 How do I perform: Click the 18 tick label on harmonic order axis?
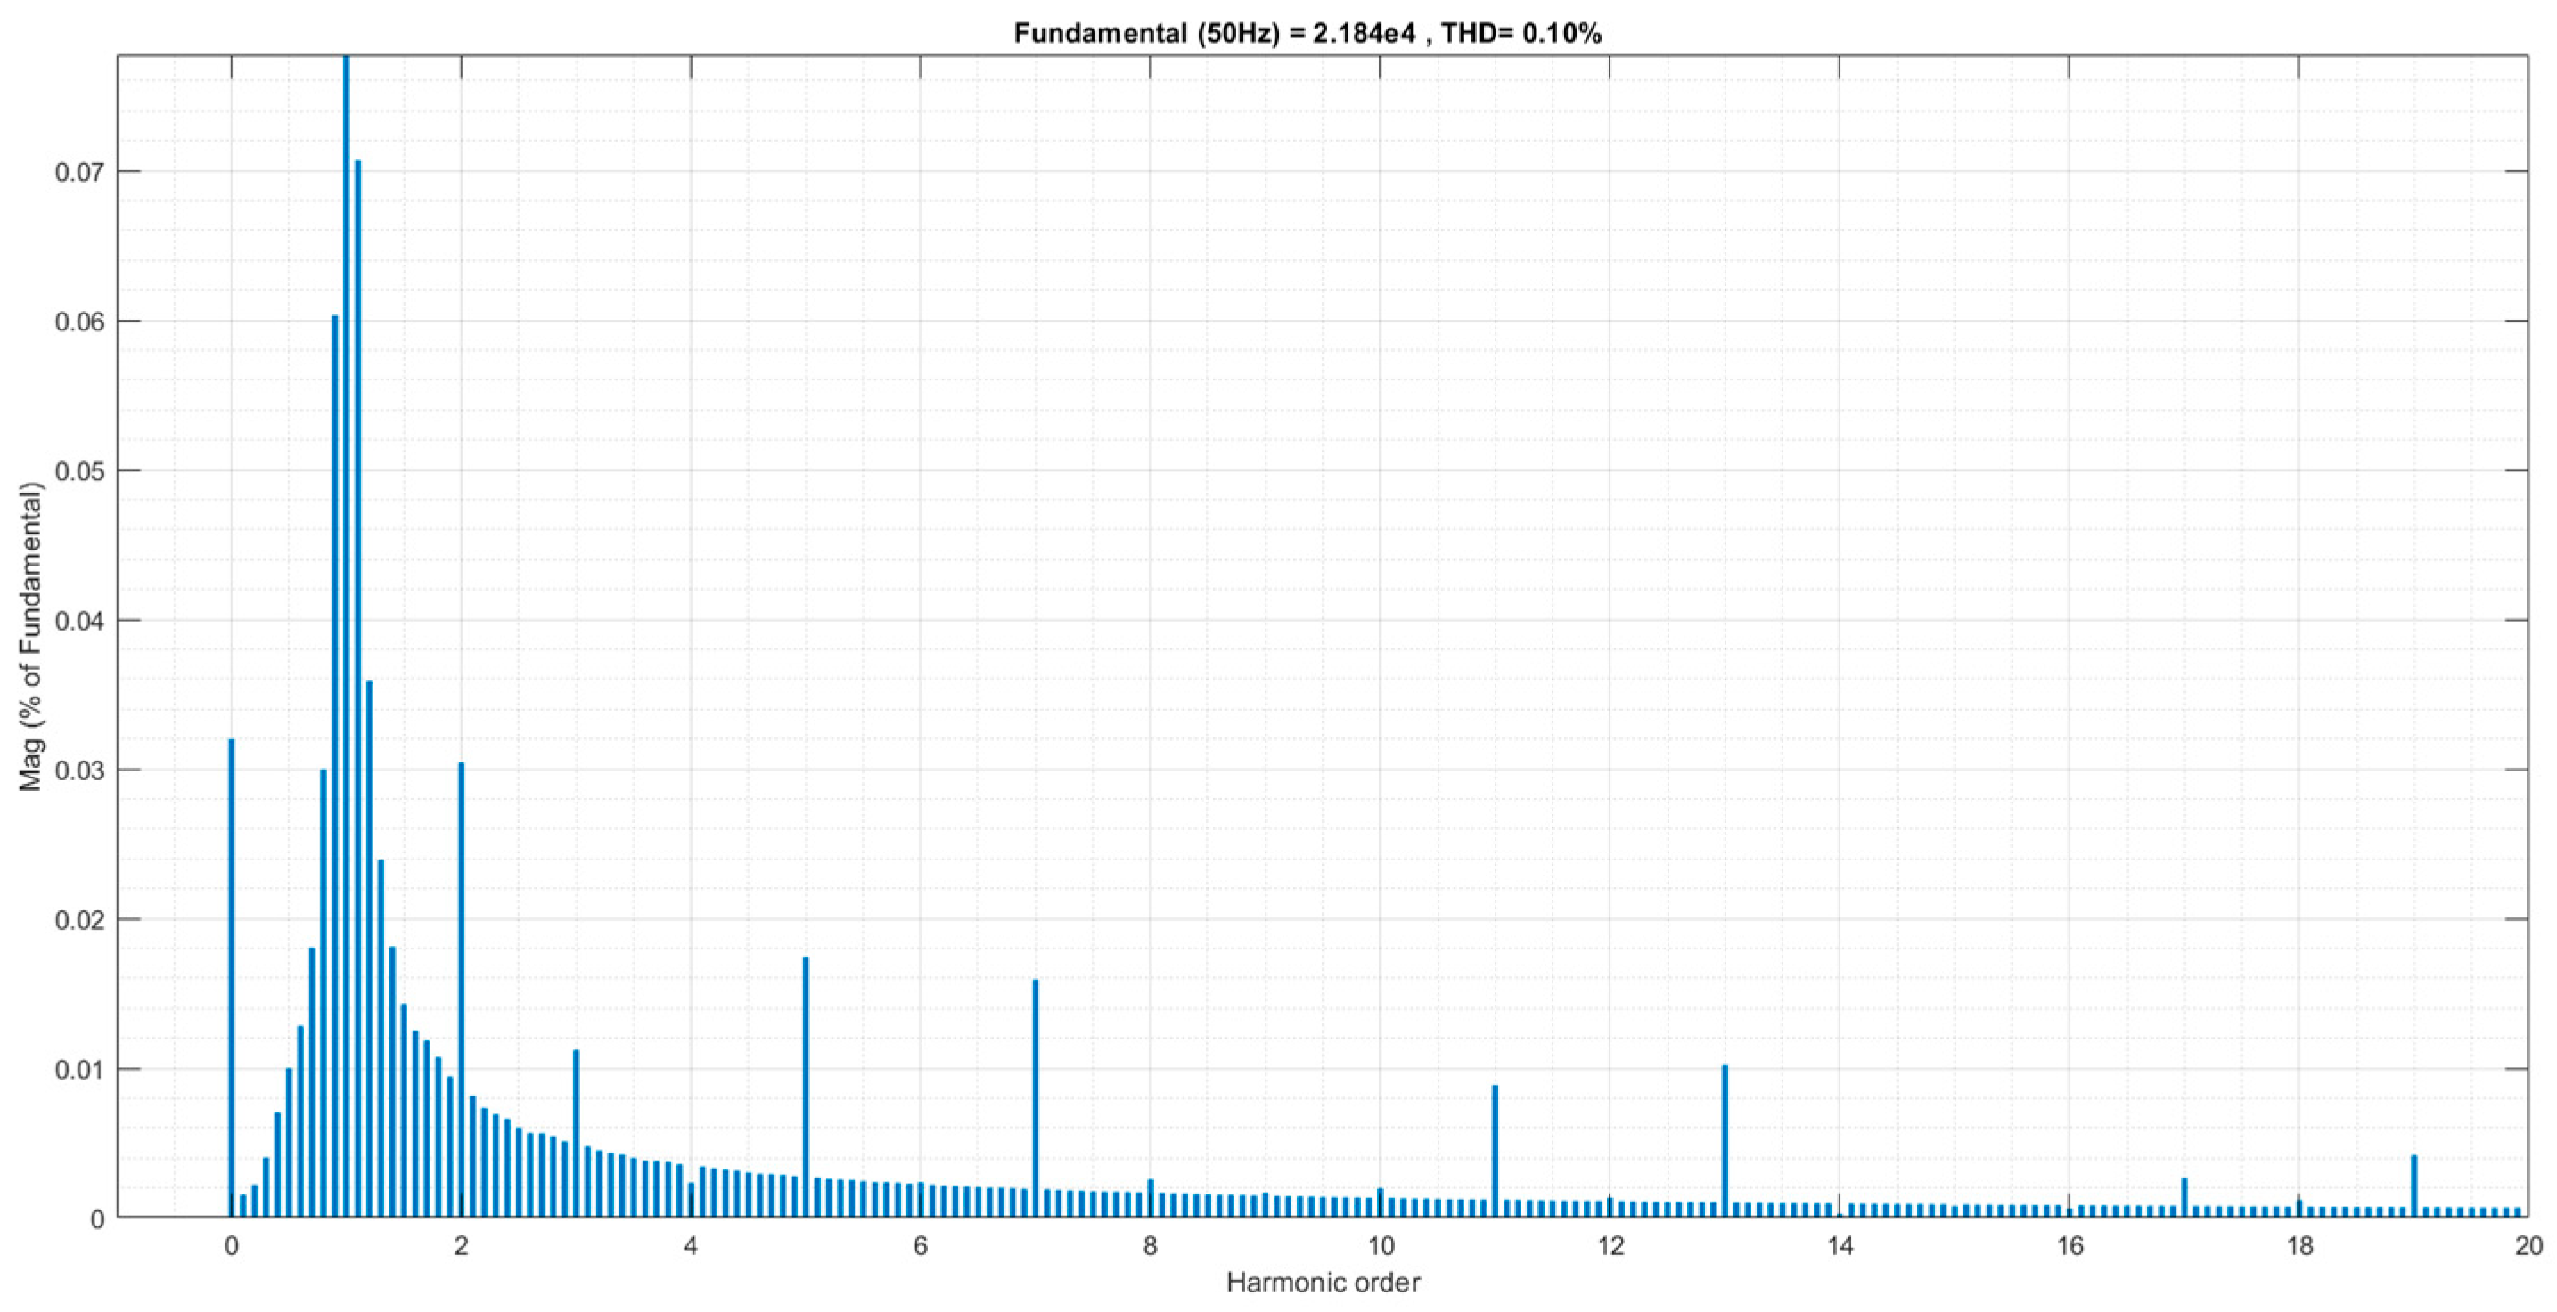[2299, 1245]
